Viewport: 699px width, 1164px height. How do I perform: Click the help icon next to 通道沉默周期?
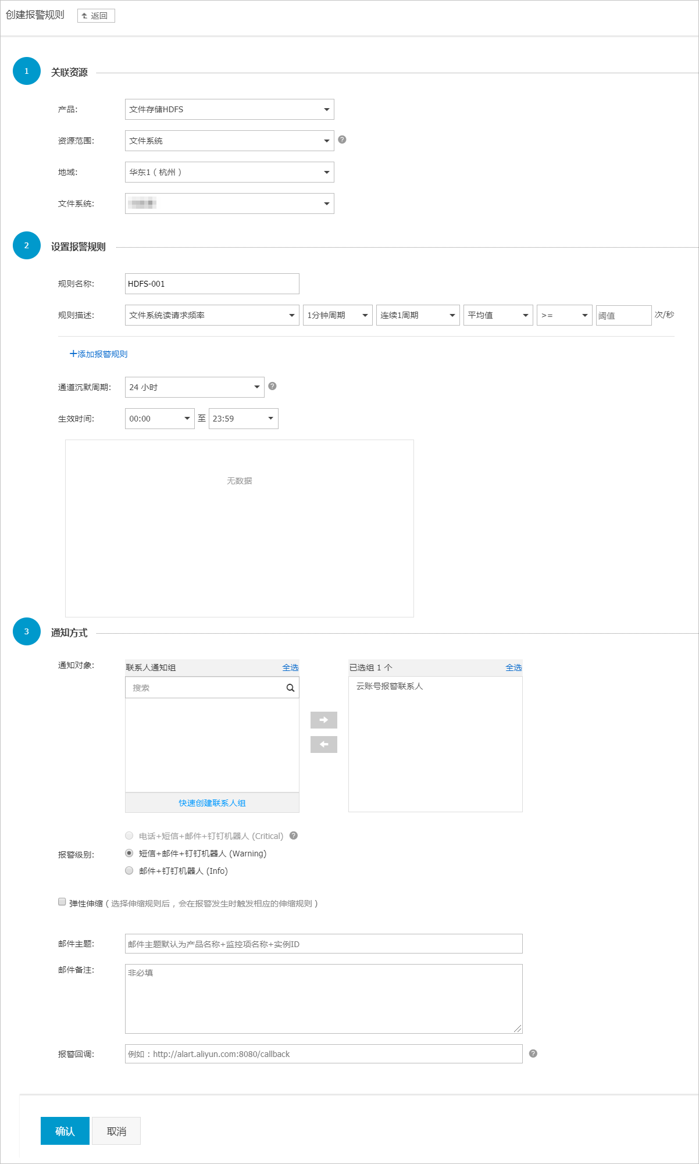tap(272, 386)
